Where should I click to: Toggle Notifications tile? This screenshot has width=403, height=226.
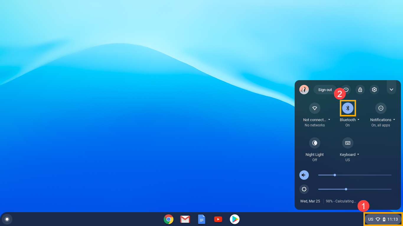coord(381,108)
